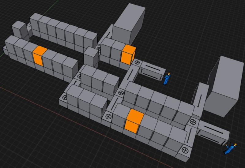The image size is (245, 168).
Task: Click the leftmost crossed-circle turntable marker
Action: click(64, 98)
